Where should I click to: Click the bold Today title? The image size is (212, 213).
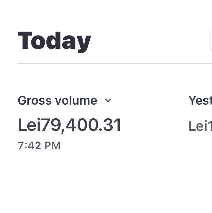click(54, 41)
